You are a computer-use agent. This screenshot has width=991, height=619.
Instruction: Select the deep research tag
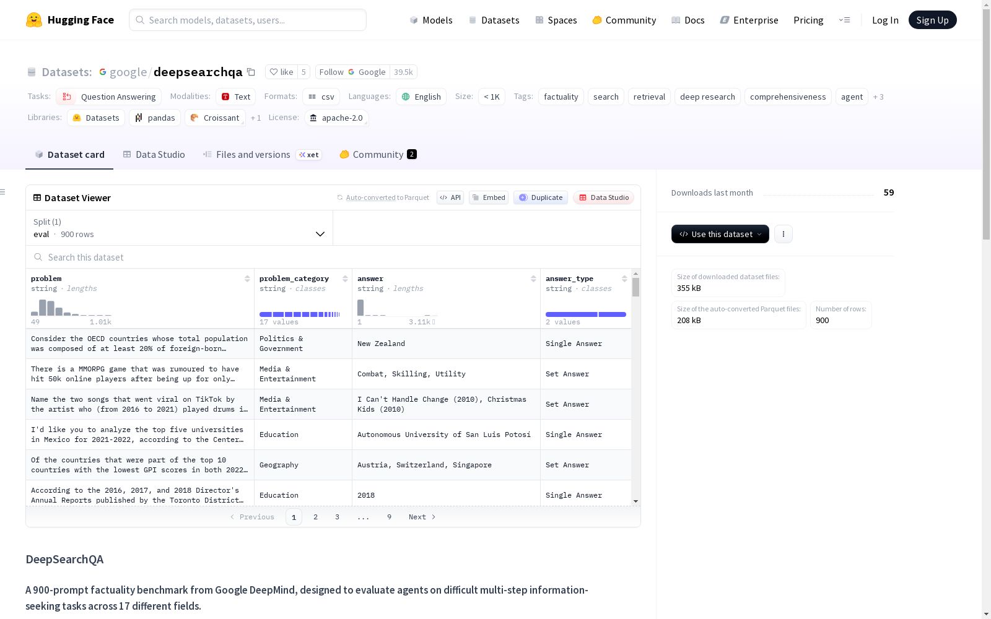pos(707,97)
